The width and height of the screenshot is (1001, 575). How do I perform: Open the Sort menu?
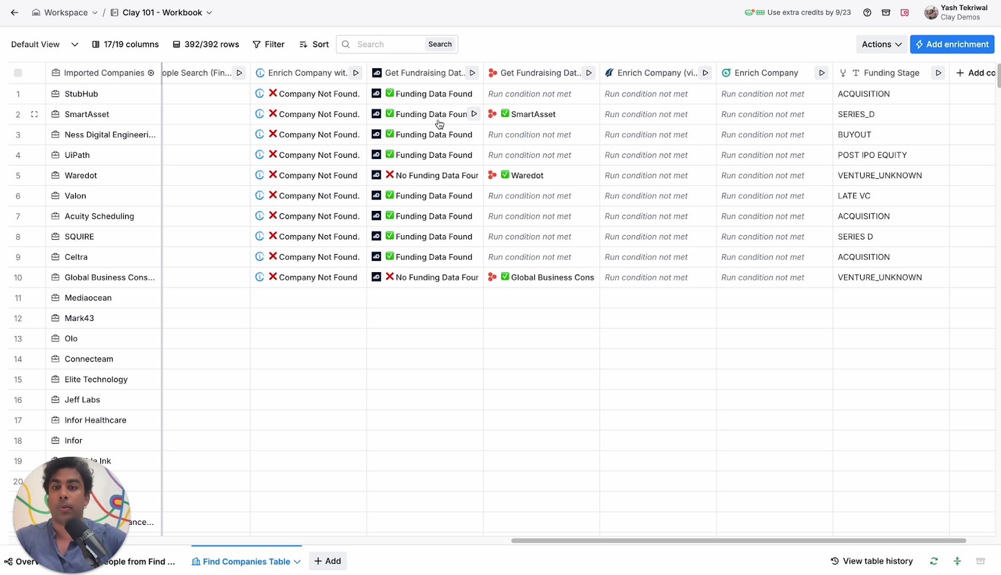[x=314, y=44]
